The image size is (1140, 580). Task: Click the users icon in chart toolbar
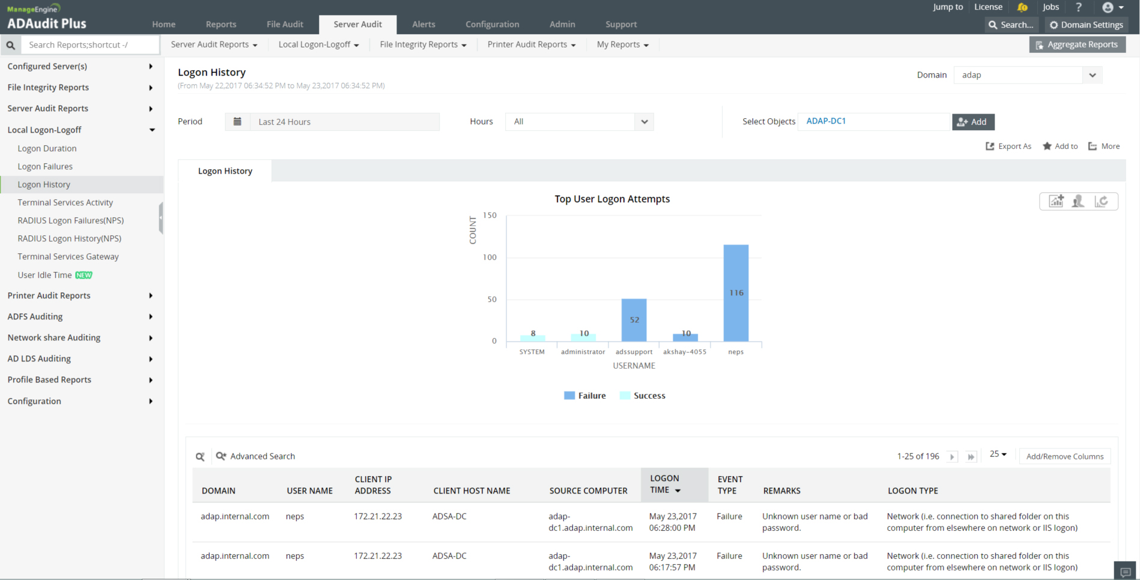(x=1078, y=201)
